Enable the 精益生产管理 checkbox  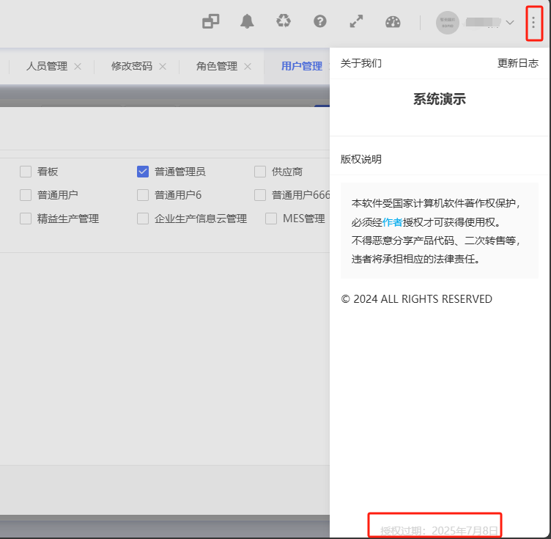tap(26, 219)
